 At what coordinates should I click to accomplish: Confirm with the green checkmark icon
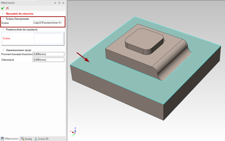3,8
